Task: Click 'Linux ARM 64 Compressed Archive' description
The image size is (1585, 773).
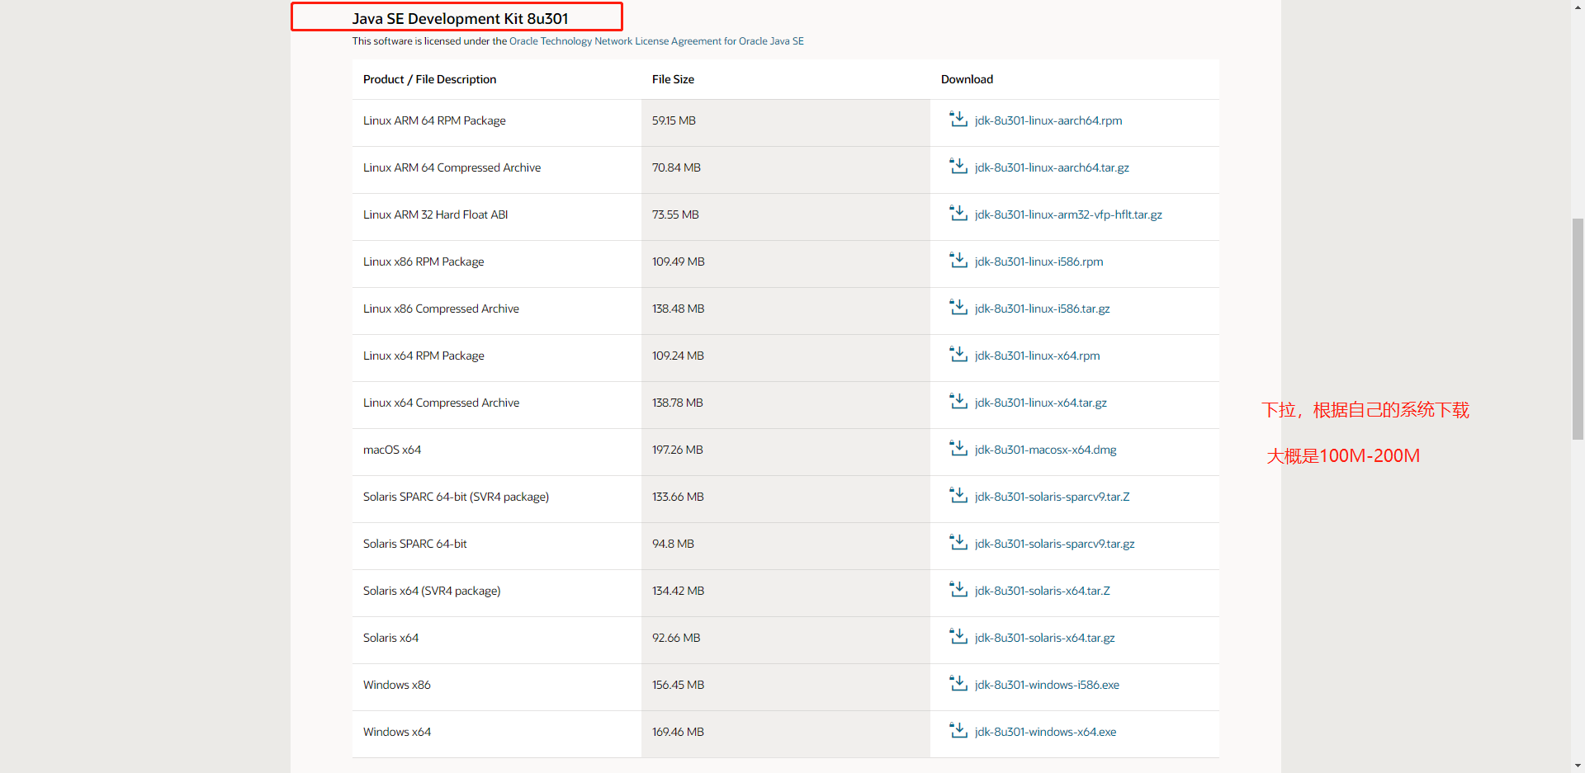Action: coord(452,167)
